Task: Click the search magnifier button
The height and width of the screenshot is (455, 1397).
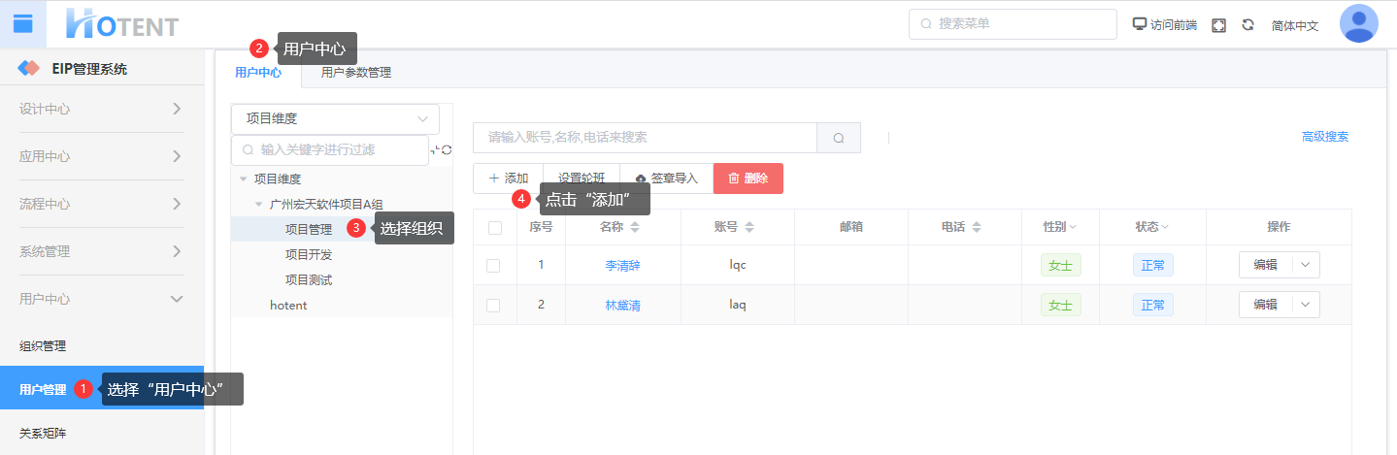Action: tap(839, 138)
